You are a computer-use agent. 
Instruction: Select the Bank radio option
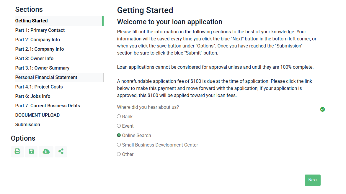point(119,116)
